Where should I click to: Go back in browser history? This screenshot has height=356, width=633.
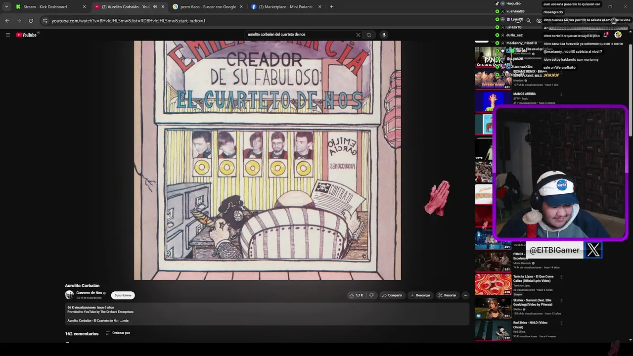[7, 21]
